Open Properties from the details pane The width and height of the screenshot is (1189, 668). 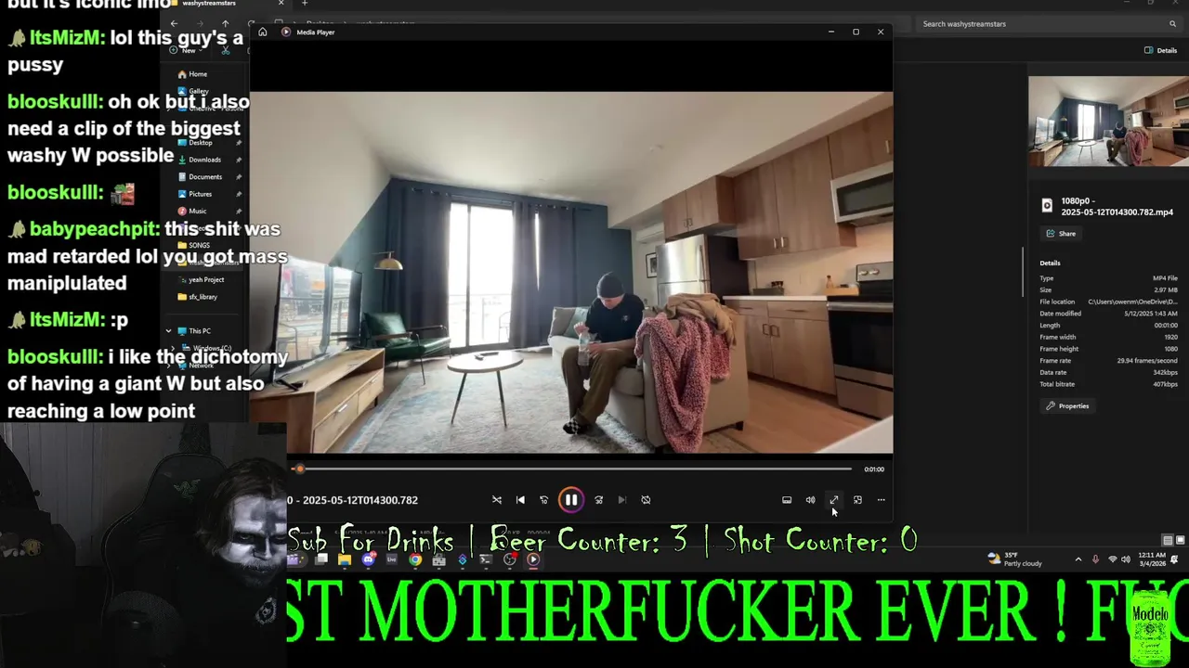(x=1067, y=406)
